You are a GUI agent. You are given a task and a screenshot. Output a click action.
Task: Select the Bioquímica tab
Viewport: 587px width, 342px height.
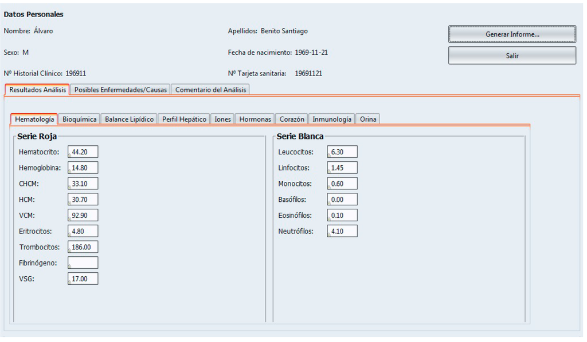(x=79, y=120)
